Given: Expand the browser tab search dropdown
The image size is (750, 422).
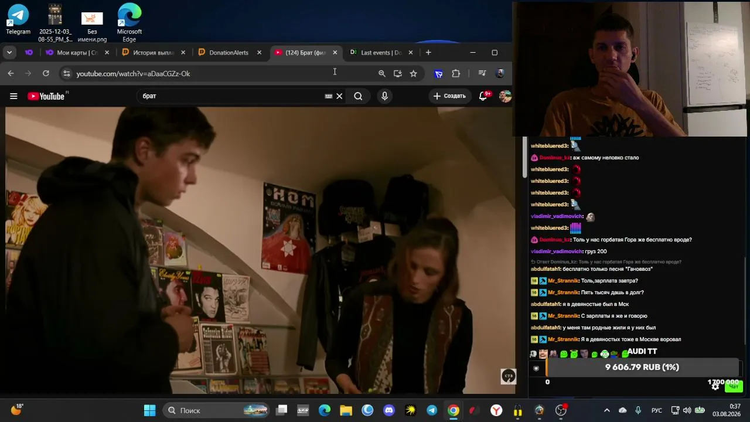Looking at the screenshot, I should 9,53.
